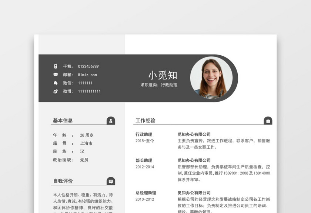The image size is (311, 213).
Task: Click the 微信 label
Action: tap(68, 83)
